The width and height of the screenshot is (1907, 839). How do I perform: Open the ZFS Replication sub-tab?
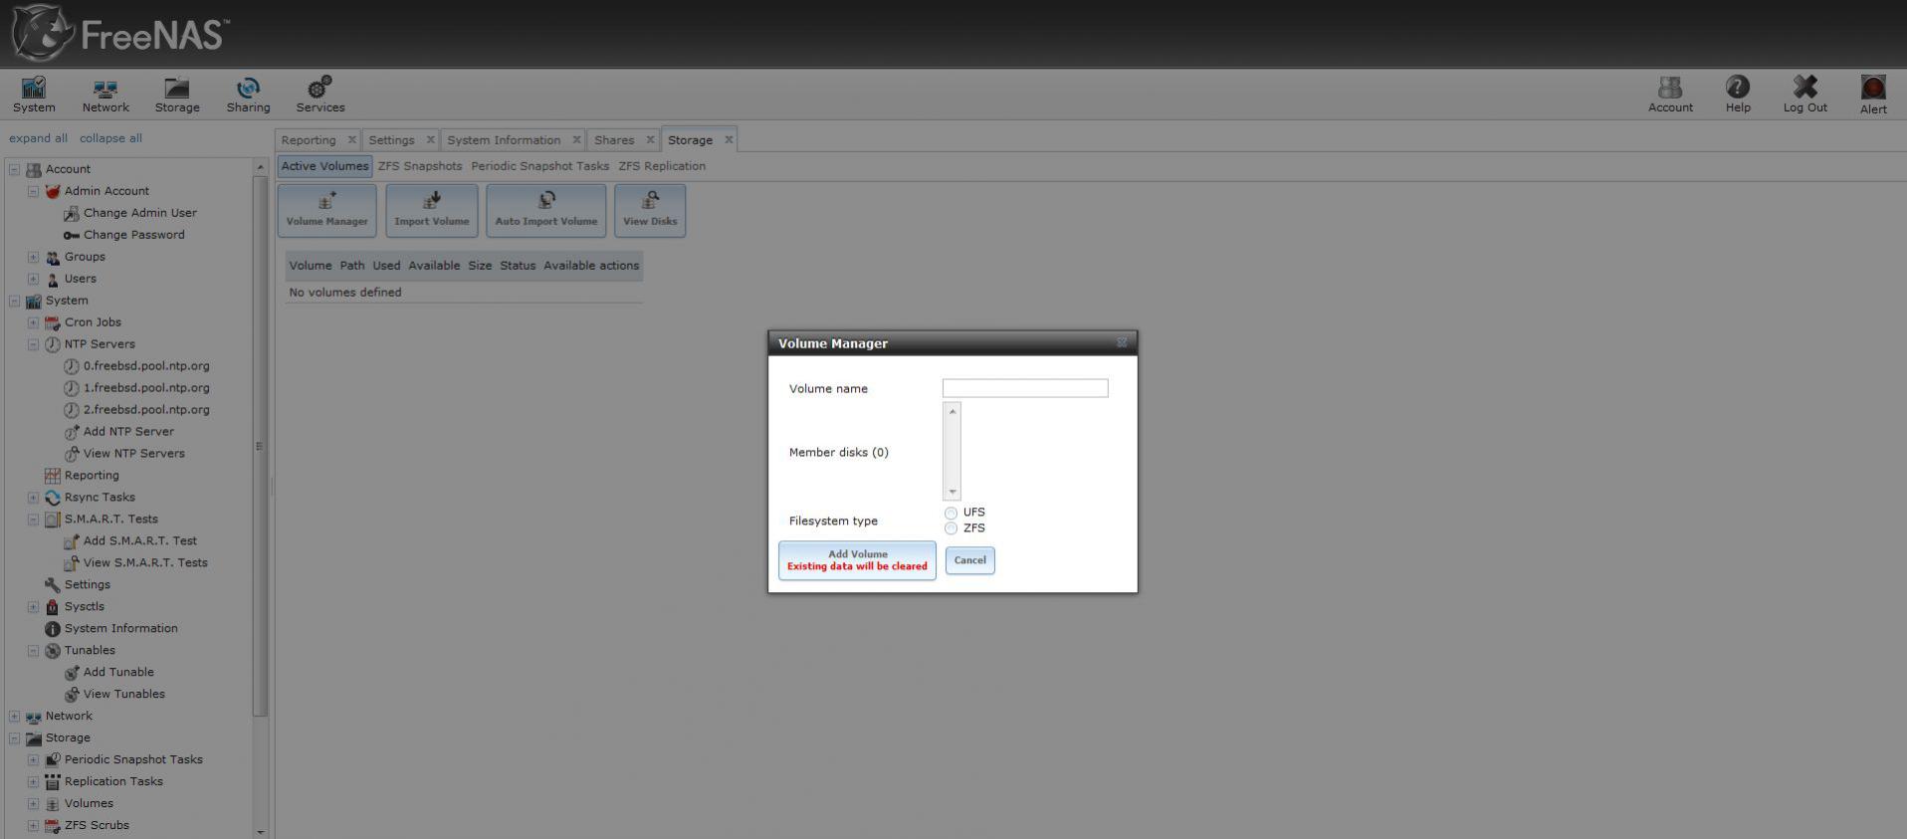662,166
